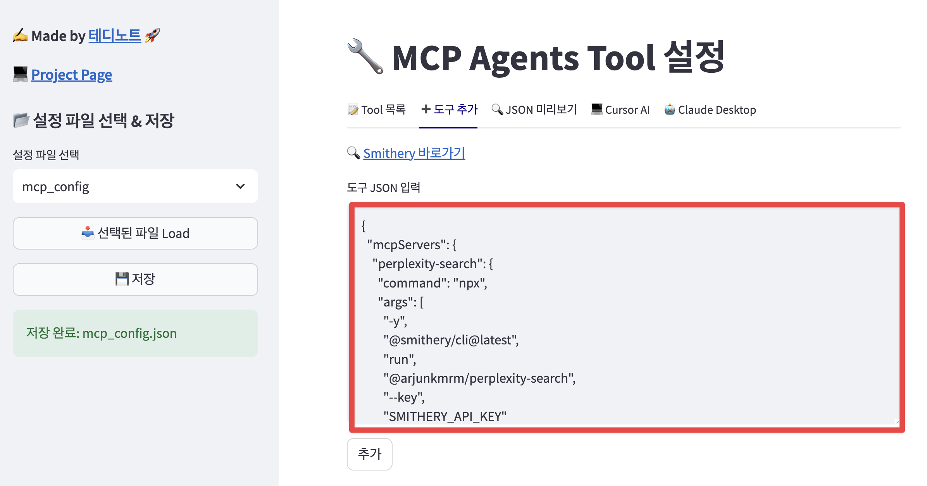This screenshot has height=486, width=927.
Task: Click the rocket icon after 테디노트
Action: [x=152, y=36]
